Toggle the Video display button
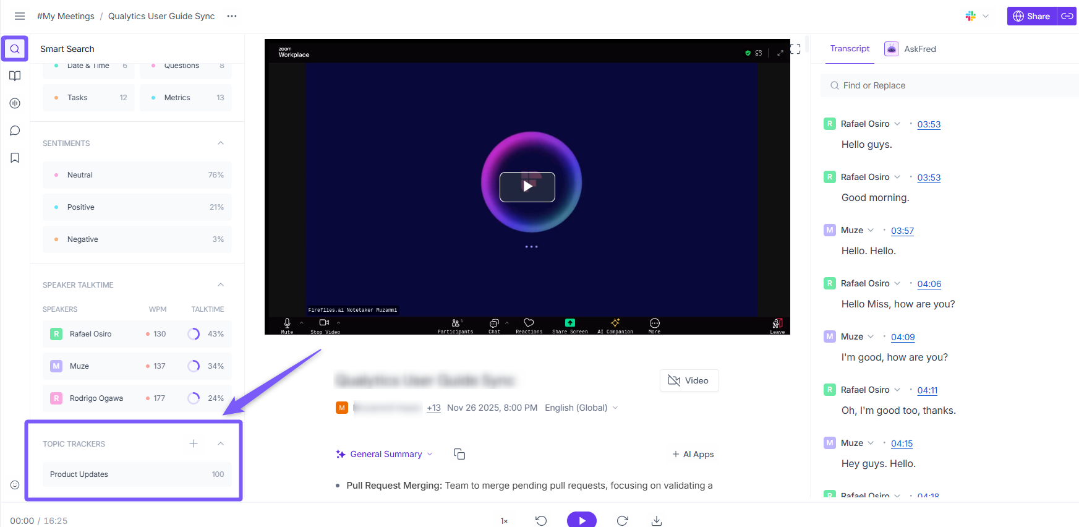1079x527 pixels. 689,380
